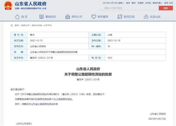This screenshot has width=176, height=126.
Task: Click the house icon beside 首页
Action: pos(17,17)
